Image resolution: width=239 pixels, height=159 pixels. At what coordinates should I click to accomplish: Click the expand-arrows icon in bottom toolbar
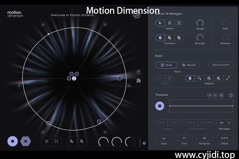click(x=56, y=141)
